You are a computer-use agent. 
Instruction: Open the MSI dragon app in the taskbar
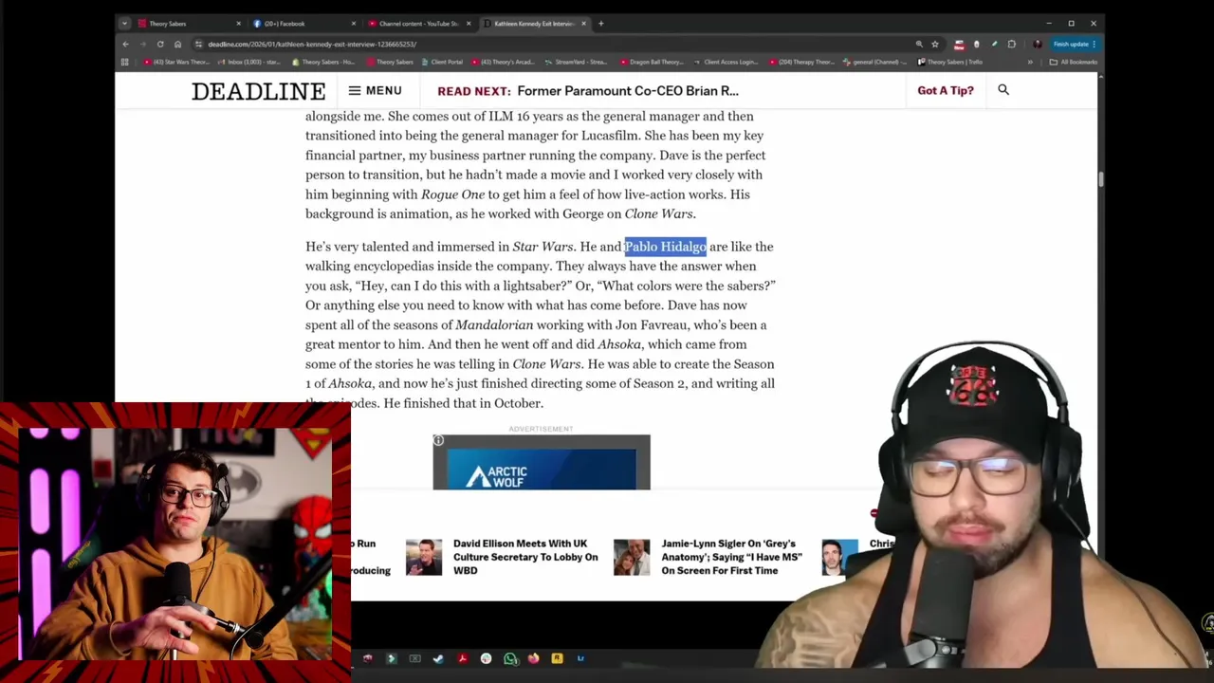coord(367,658)
